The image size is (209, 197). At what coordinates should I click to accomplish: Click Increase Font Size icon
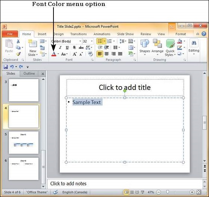coord(75,54)
